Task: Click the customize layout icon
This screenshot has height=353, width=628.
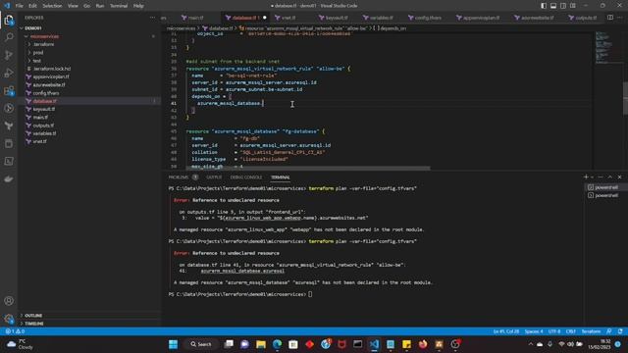Action: tap(573, 6)
